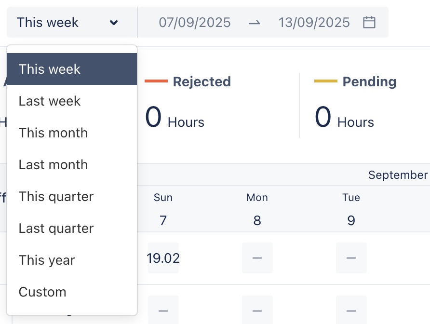Image resolution: width=430 pixels, height=324 pixels.
Task: Click the Mon 8 column header
Action: tap(257, 209)
